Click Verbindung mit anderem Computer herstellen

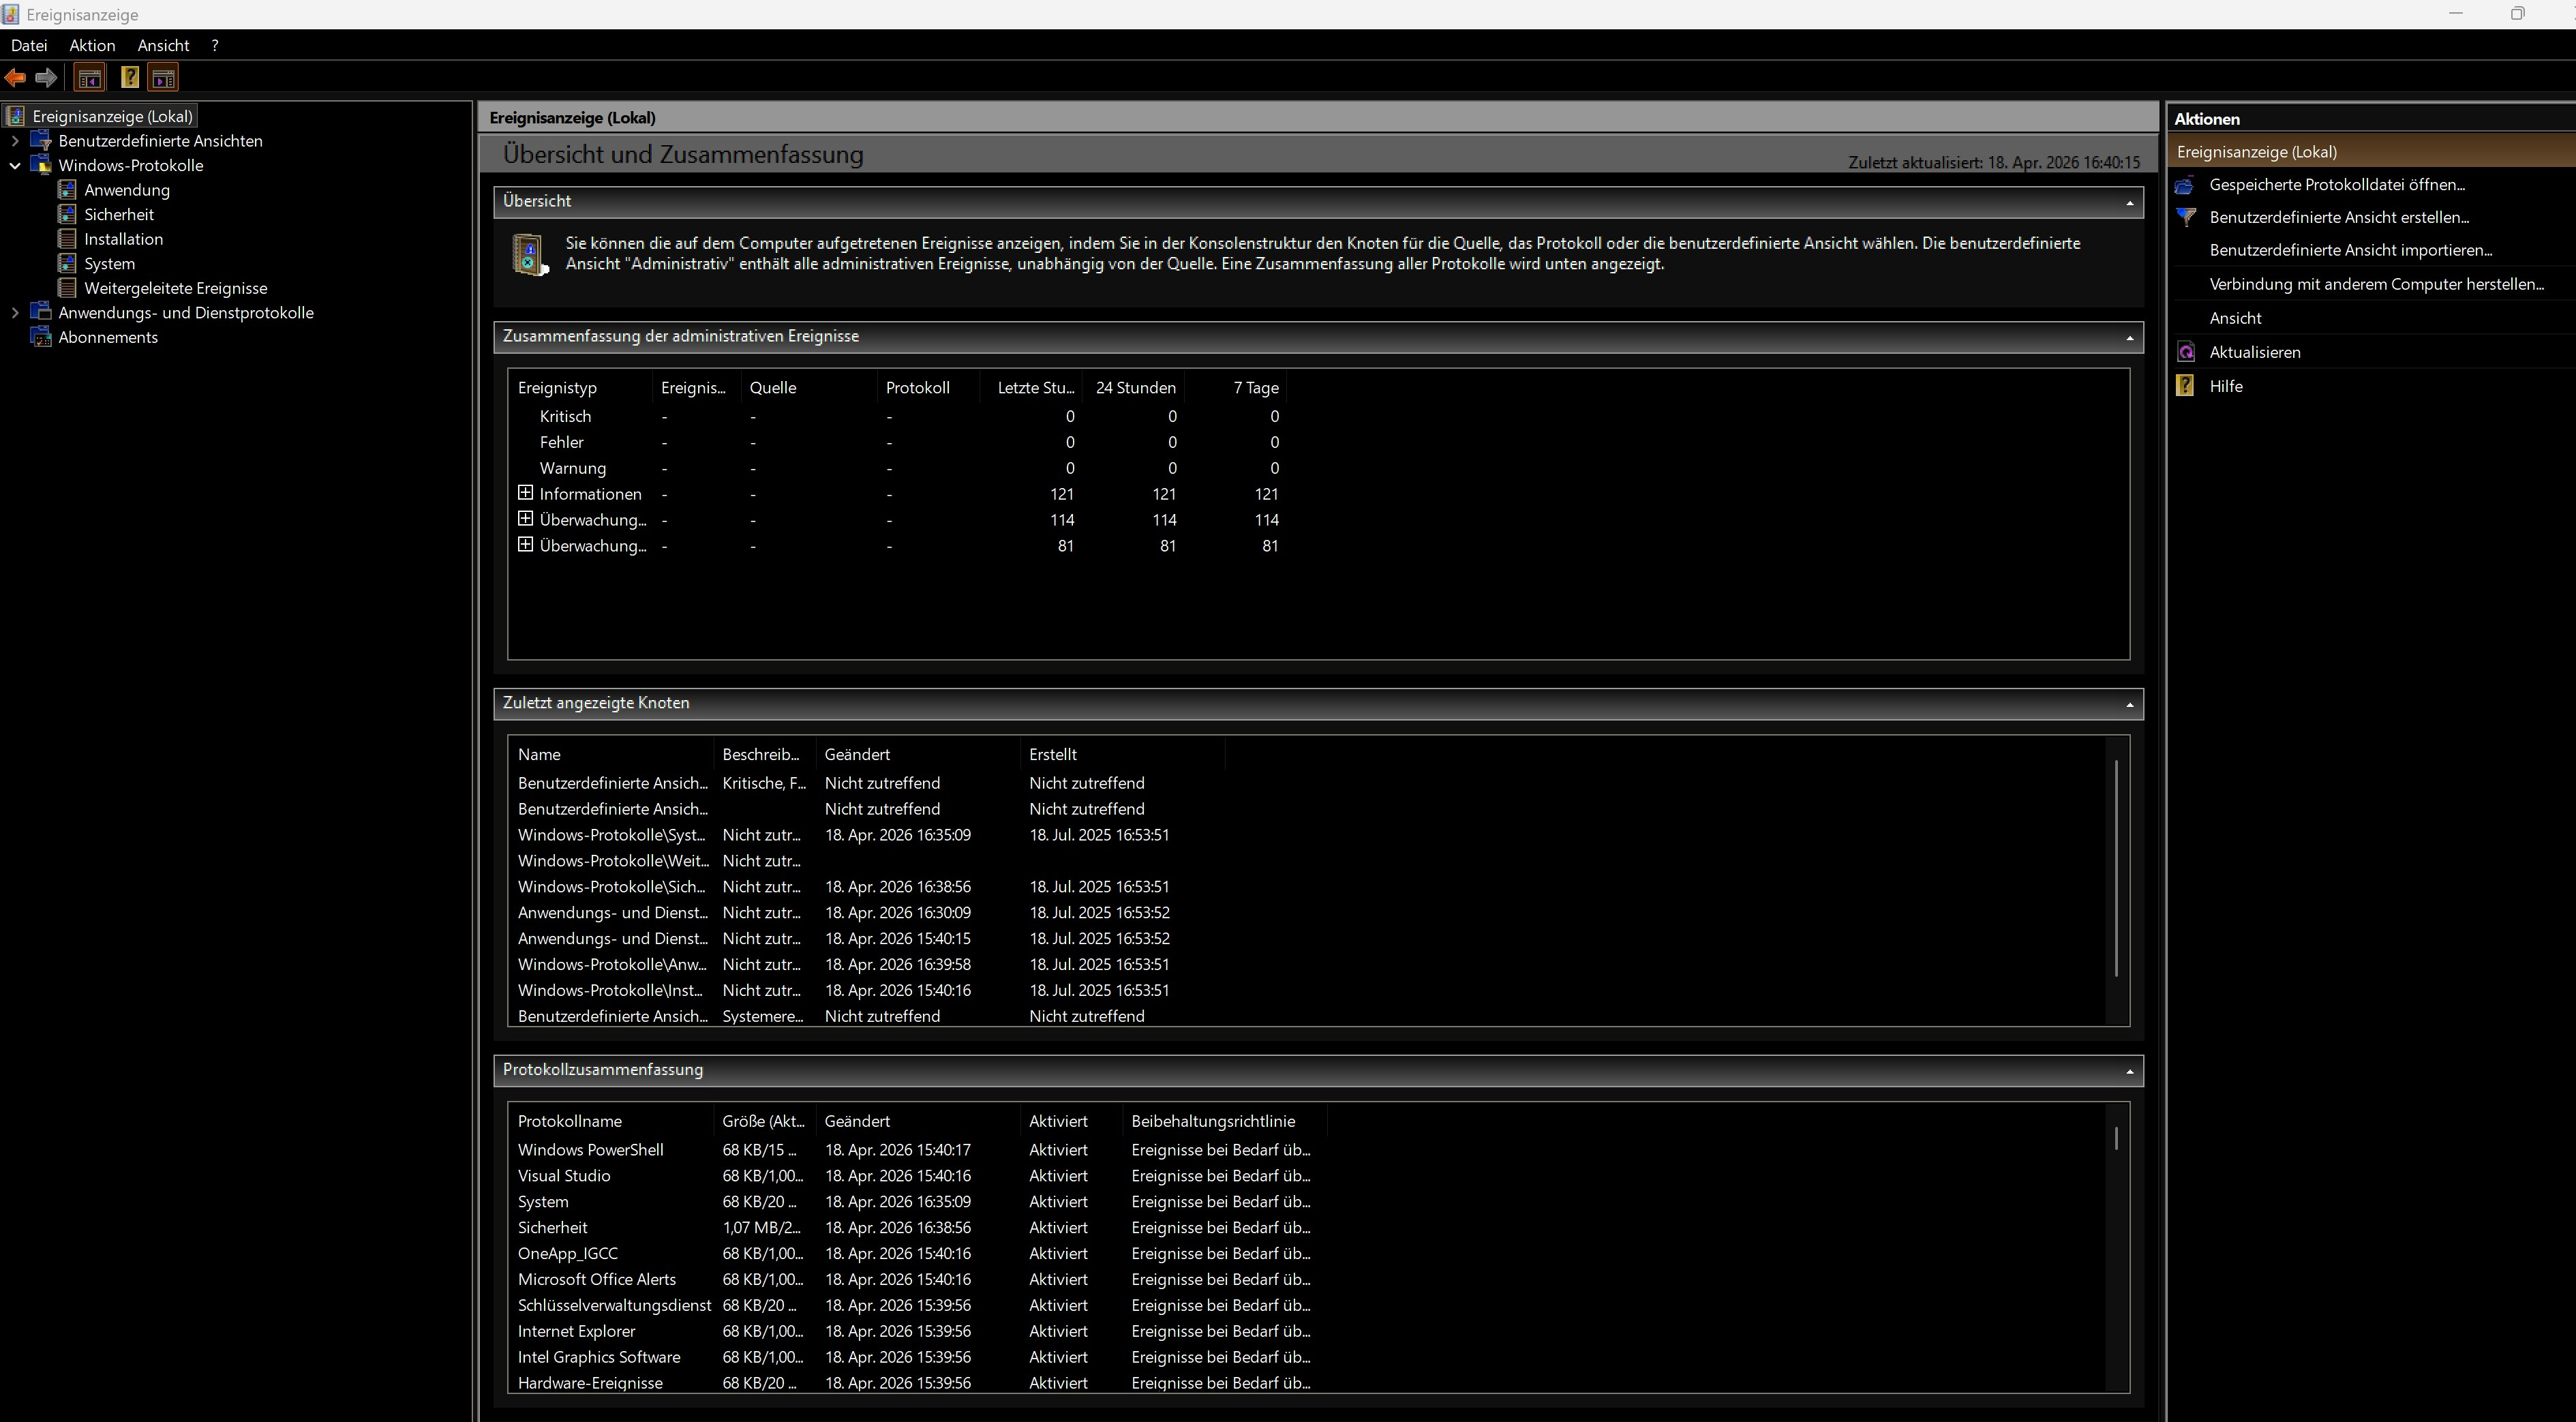pyautogui.click(x=2377, y=284)
